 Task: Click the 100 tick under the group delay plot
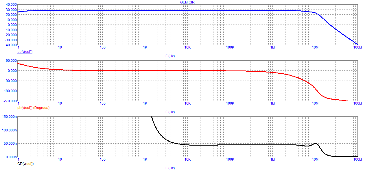(103, 159)
